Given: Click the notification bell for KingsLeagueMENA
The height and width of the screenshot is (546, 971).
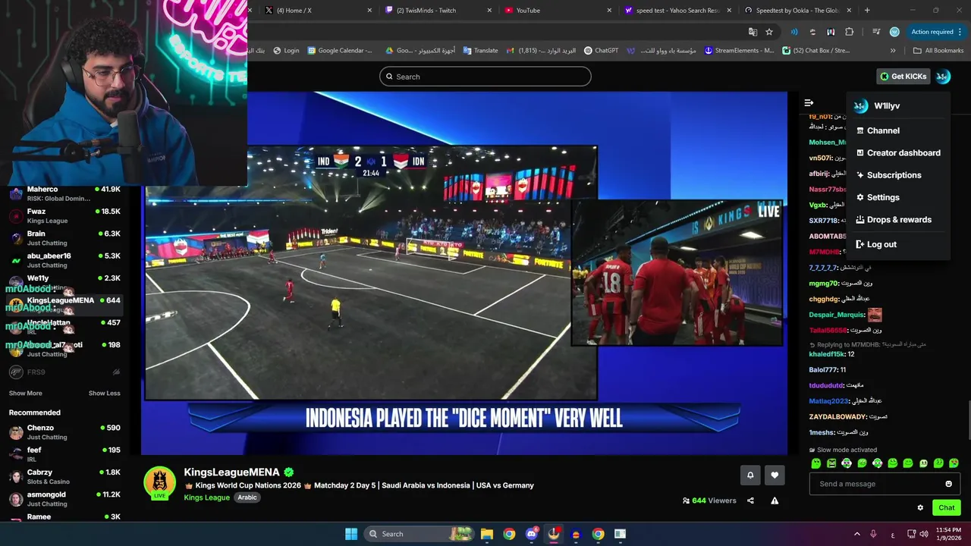Looking at the screenshot, I should tap(750, 475).
